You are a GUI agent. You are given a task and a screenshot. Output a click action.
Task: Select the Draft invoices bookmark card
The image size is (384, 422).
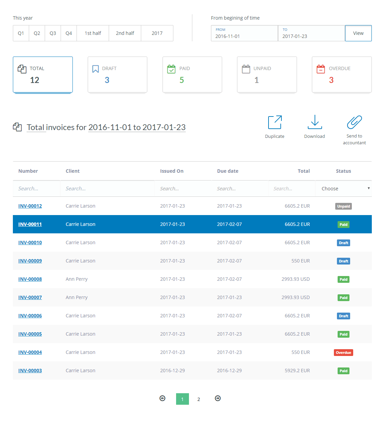pos(117,75)
